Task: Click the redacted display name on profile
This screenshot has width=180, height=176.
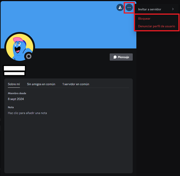Action: point(14,68)
